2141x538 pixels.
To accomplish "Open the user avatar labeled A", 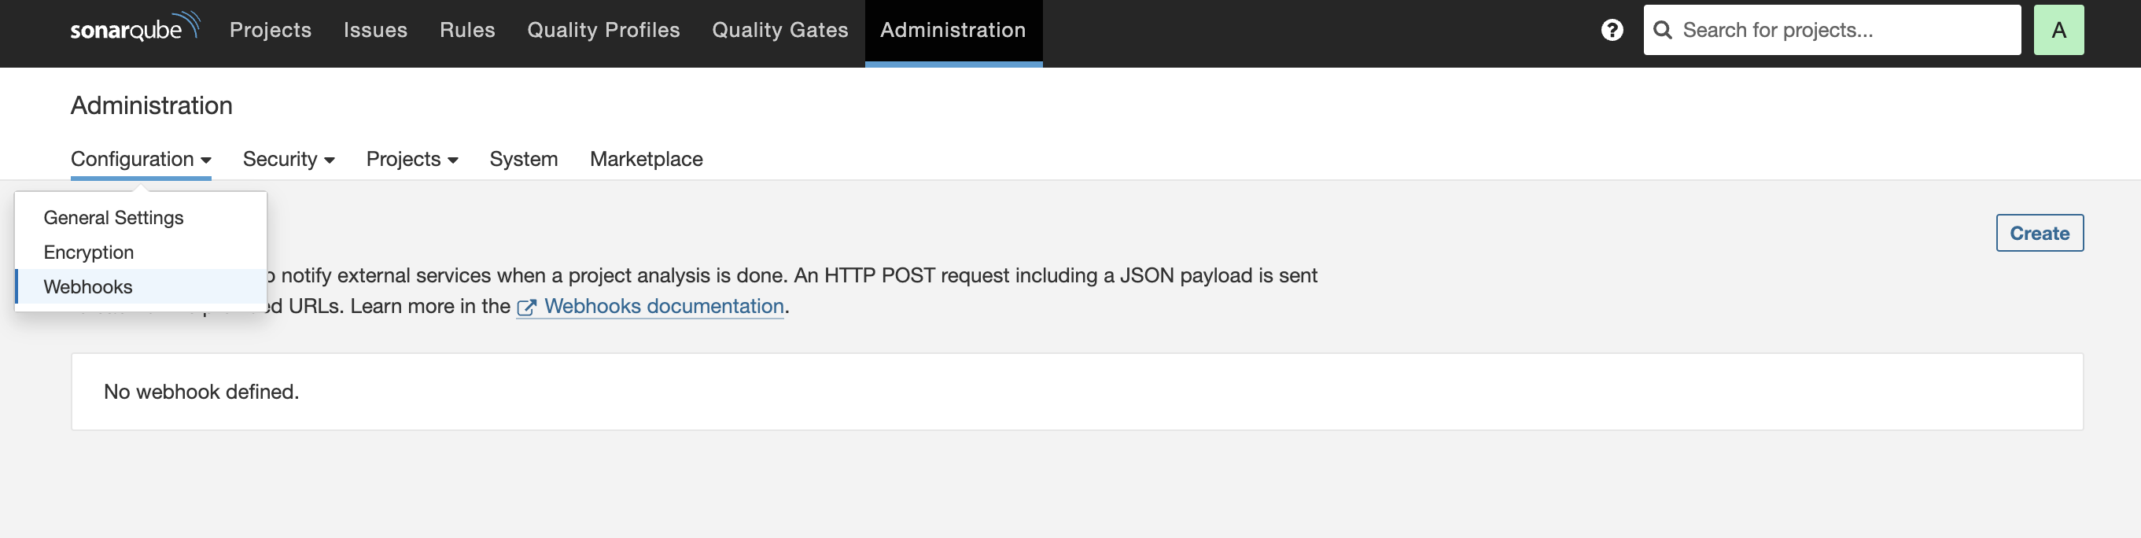I will (2059, 29).
